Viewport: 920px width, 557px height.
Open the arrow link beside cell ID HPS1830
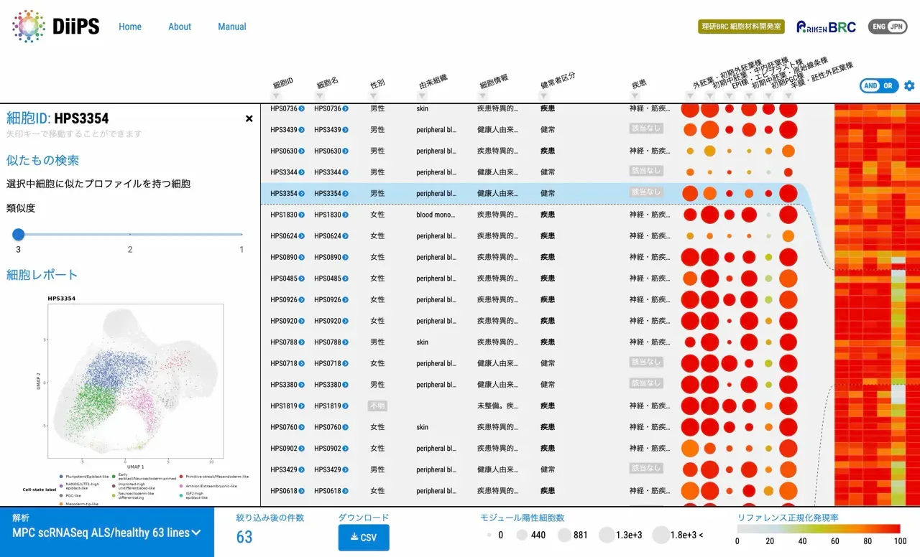(x=302, y=215)
